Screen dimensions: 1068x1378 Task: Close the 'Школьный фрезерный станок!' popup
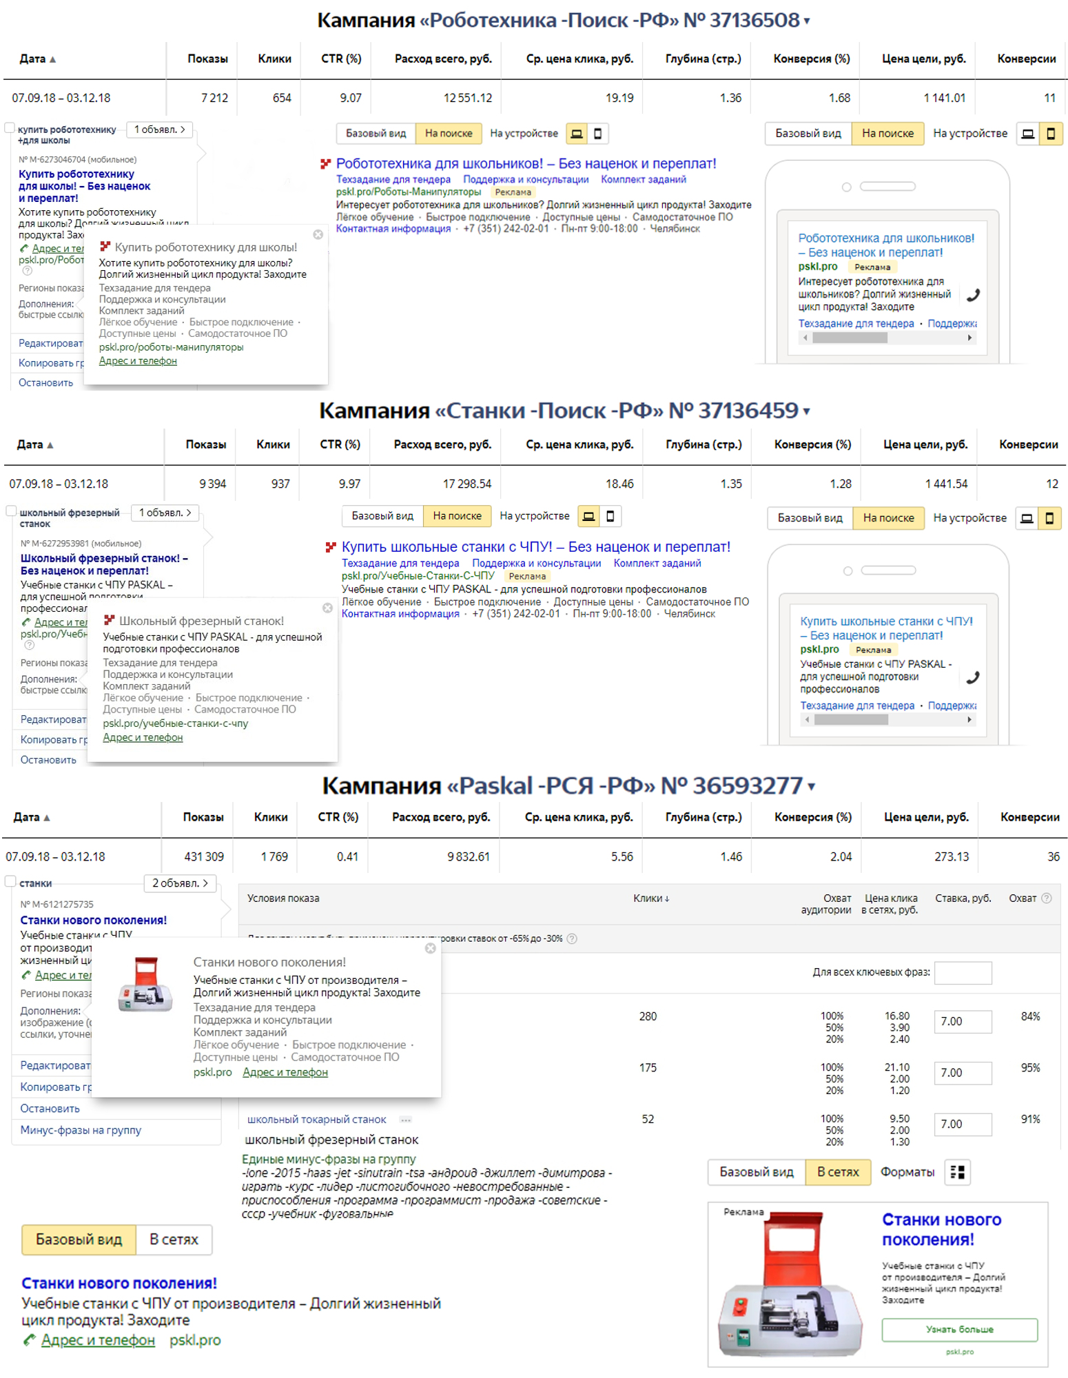[328, 608]
